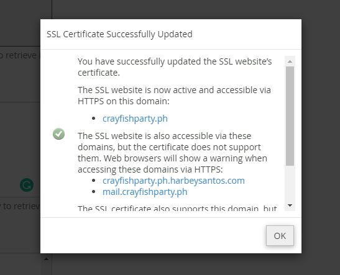340x275 pixels.
Task: Click the scrollbar down arrow in dialog
Action: pyautogui.click(x=290, y=205)
